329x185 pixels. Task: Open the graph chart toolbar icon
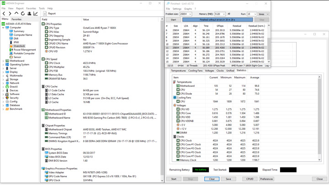click(x=36, y=14)
